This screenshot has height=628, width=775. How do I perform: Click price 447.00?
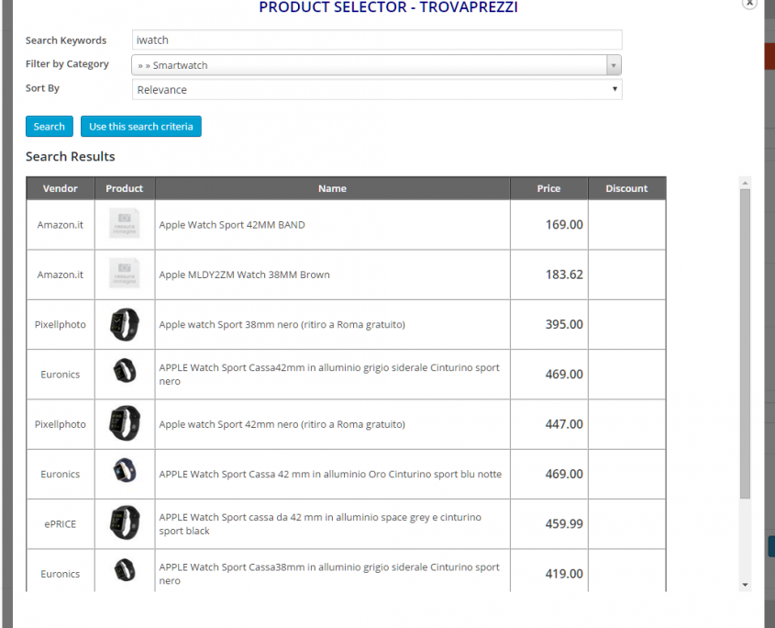(x=564, y=424)
